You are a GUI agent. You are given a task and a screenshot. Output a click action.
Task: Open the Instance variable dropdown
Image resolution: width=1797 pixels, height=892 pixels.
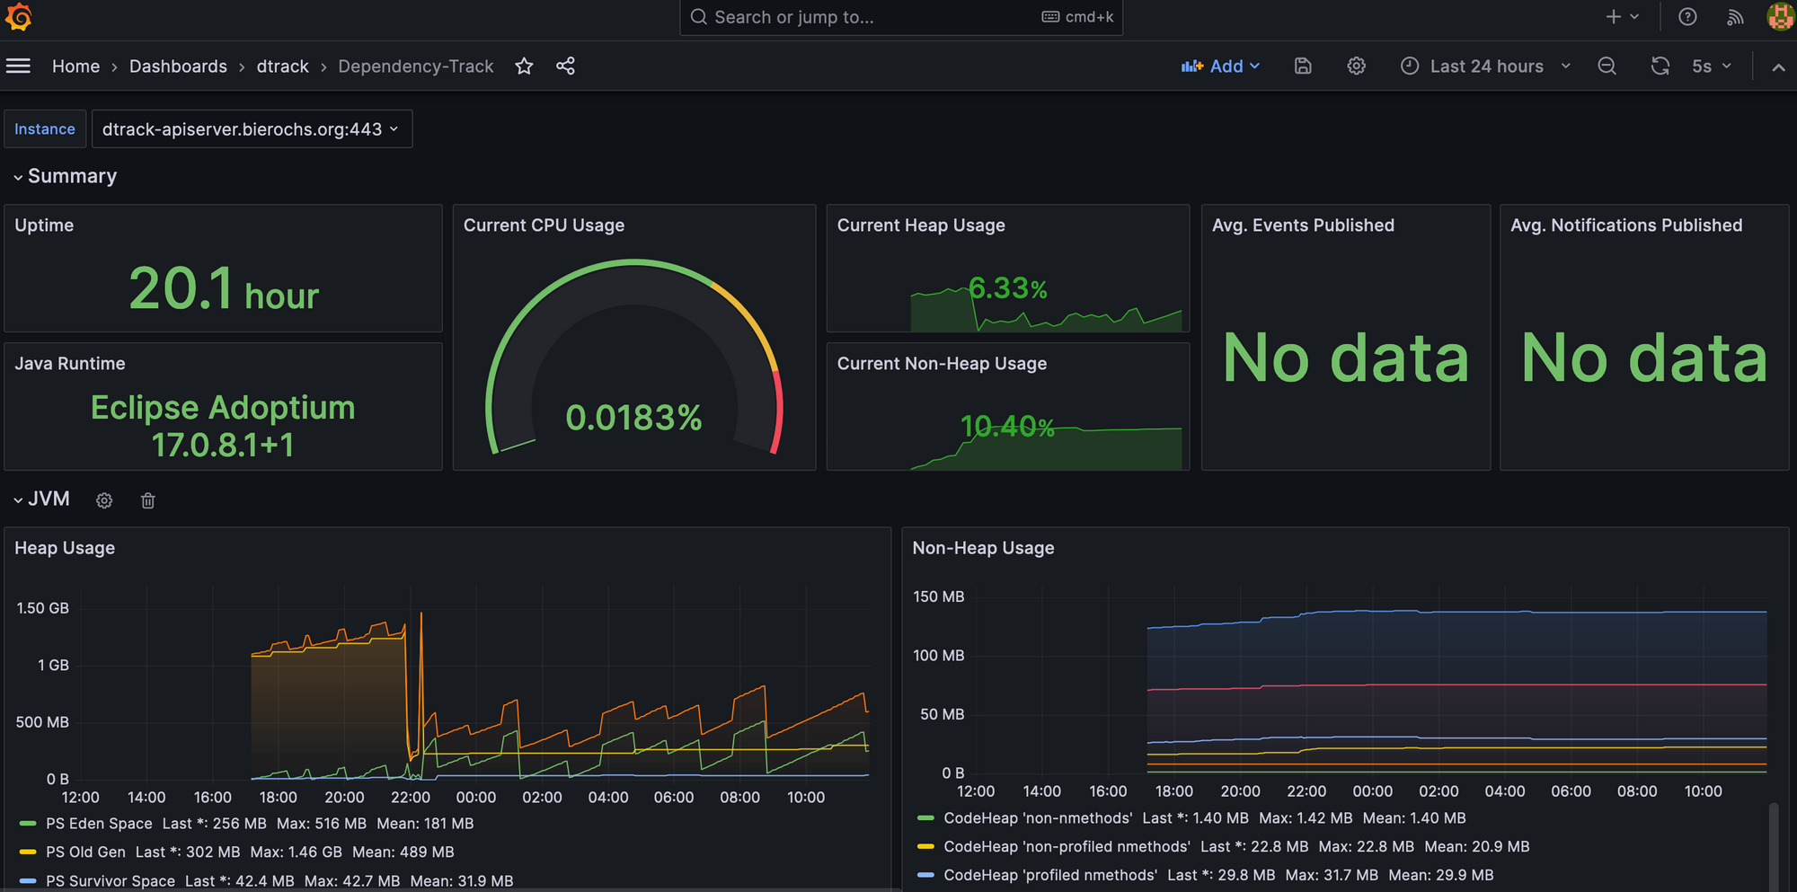pyautogui.click(x=252, y=129)
